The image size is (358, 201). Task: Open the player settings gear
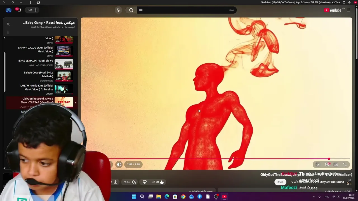point(327,165)
